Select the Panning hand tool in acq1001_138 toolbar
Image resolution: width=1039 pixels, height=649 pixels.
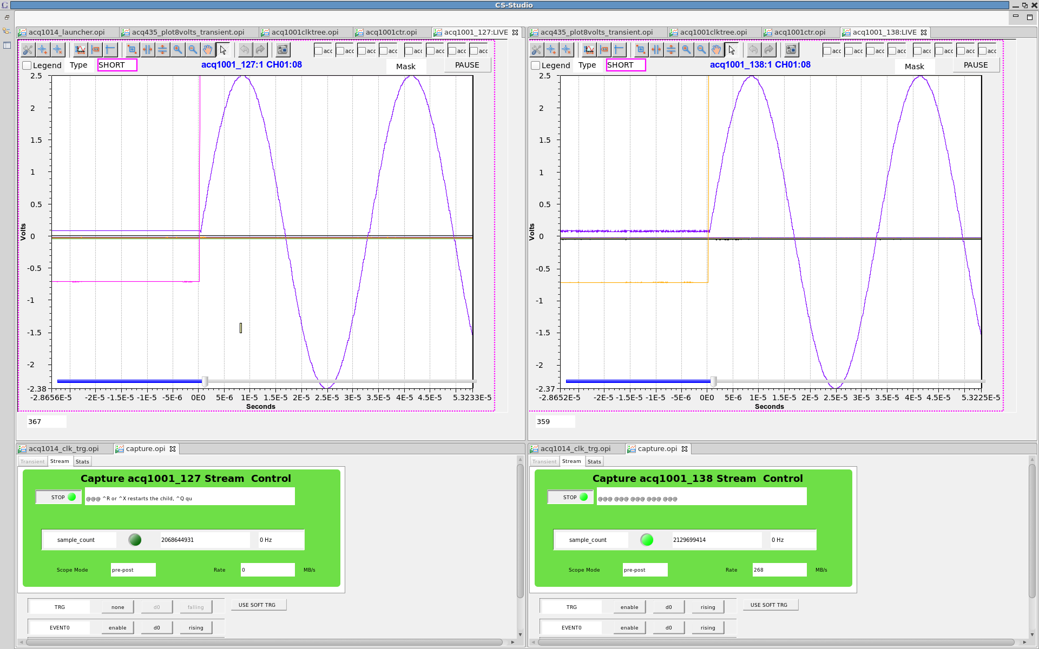coord(716,50)
